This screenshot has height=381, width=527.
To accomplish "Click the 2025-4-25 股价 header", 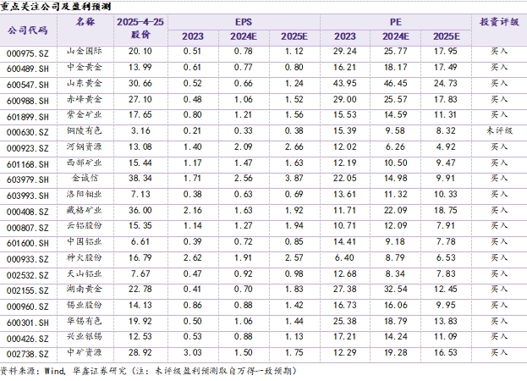I will [140, 28].
